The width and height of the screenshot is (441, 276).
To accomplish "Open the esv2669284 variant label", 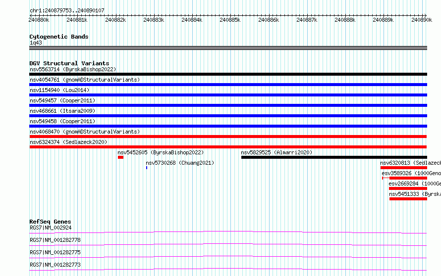I will tap(415, 184).
